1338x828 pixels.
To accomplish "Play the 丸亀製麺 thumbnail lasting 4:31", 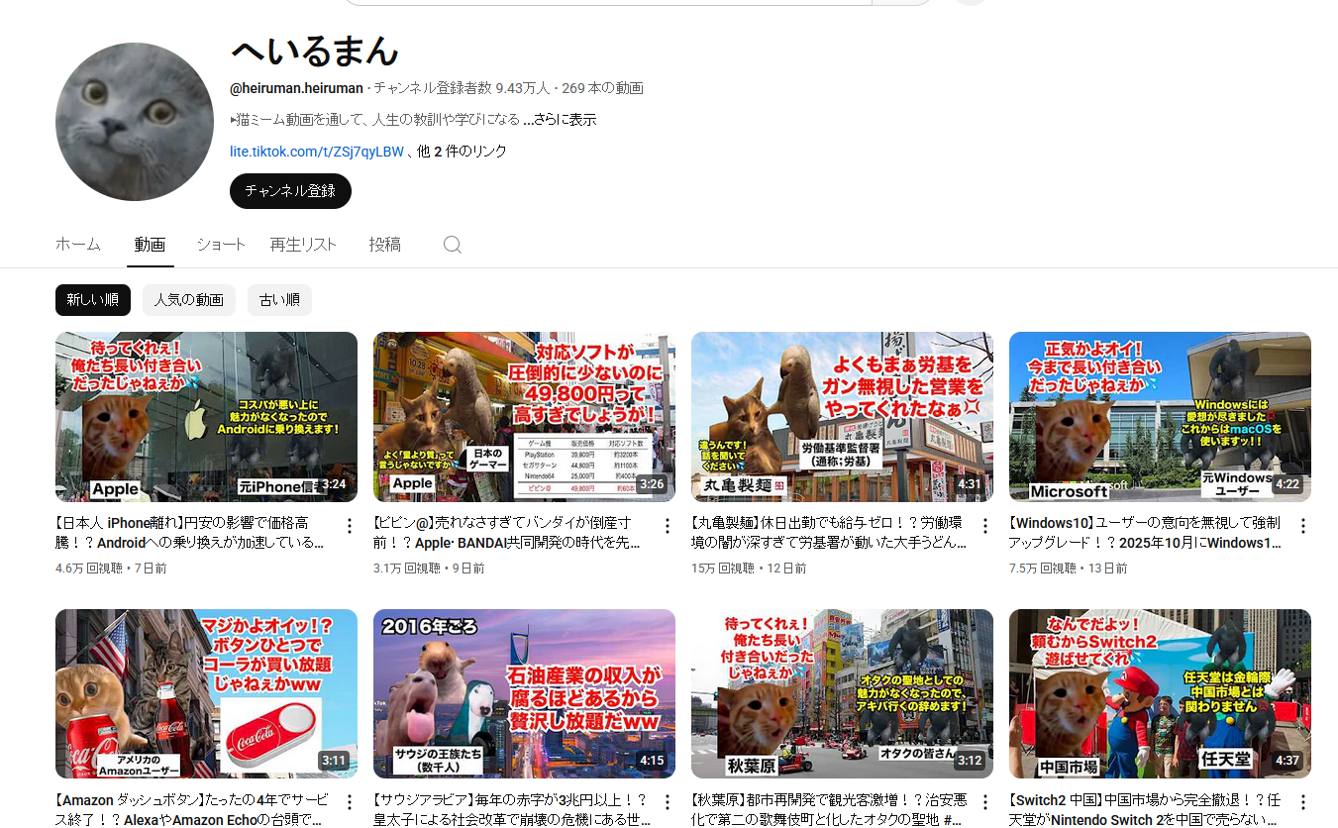I will [x=842, y=417].
